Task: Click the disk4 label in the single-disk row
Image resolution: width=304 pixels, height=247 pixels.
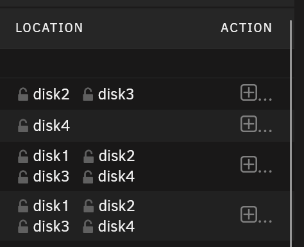Action: click(x=51, y=126)
